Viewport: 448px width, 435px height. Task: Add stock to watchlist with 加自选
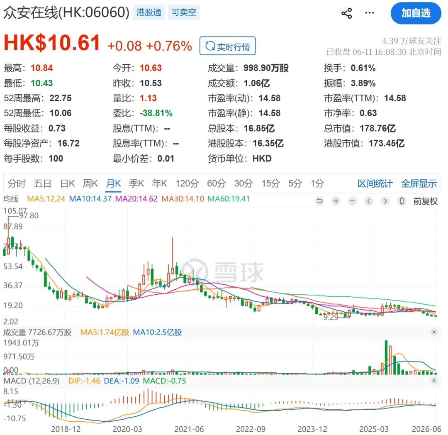416,13
